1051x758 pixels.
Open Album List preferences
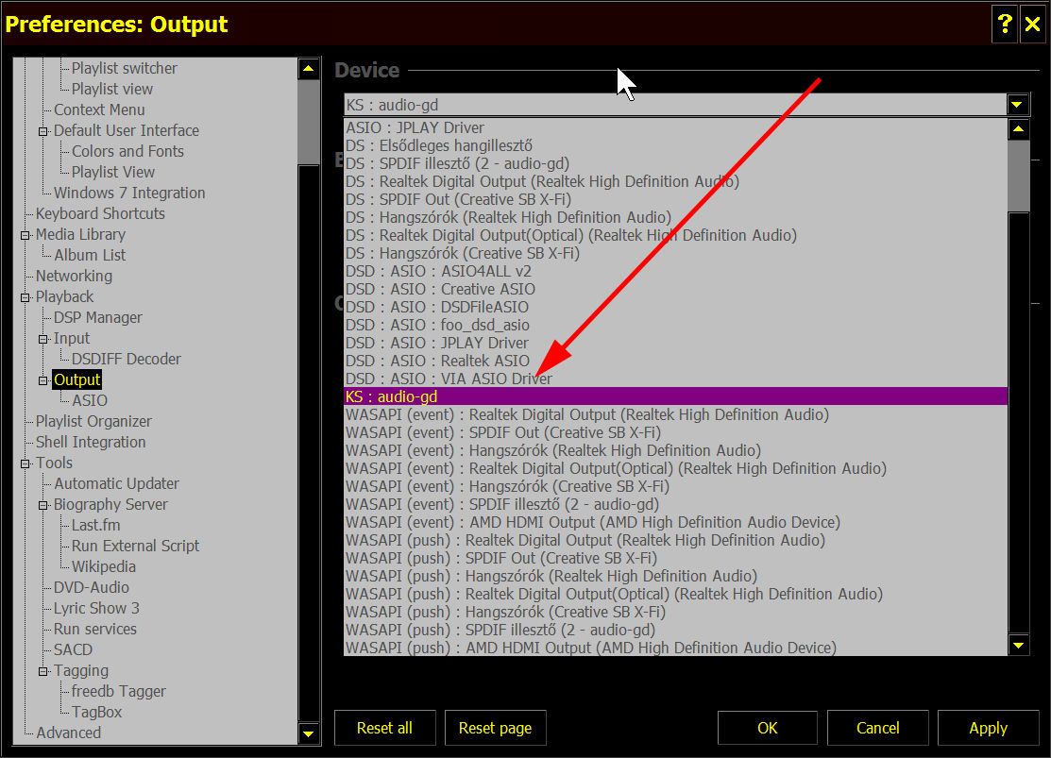(x=90, y=256)
